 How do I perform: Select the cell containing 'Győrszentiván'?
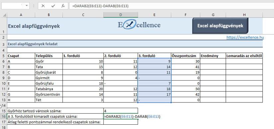(49, 95)
